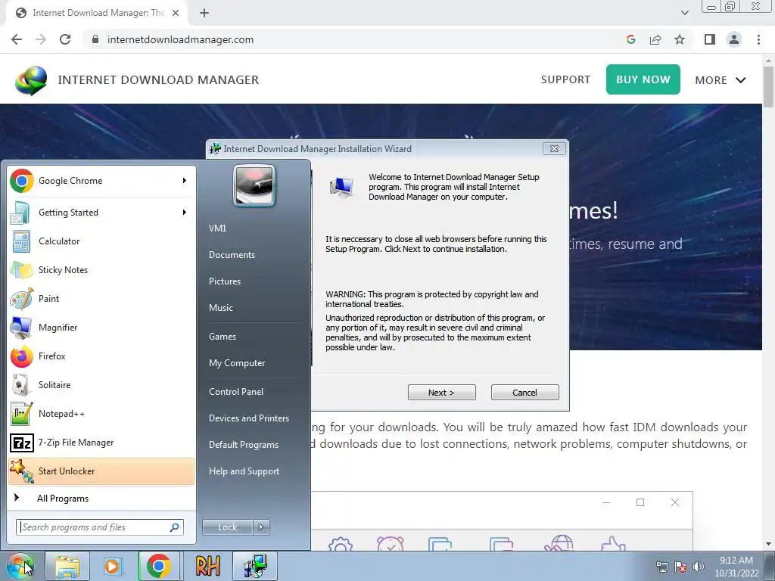
Task: Open SUPPORT link on website
Action: [565, 79]
